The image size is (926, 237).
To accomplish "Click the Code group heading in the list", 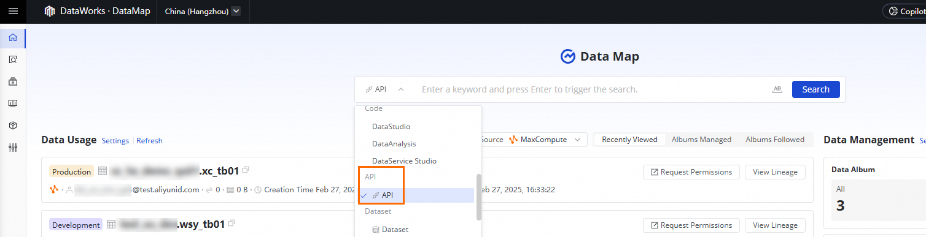I will pyautogui.click(x=373, y=108).
